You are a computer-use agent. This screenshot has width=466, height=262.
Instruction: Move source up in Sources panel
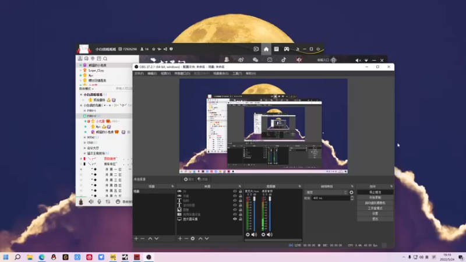click(200, 239)
